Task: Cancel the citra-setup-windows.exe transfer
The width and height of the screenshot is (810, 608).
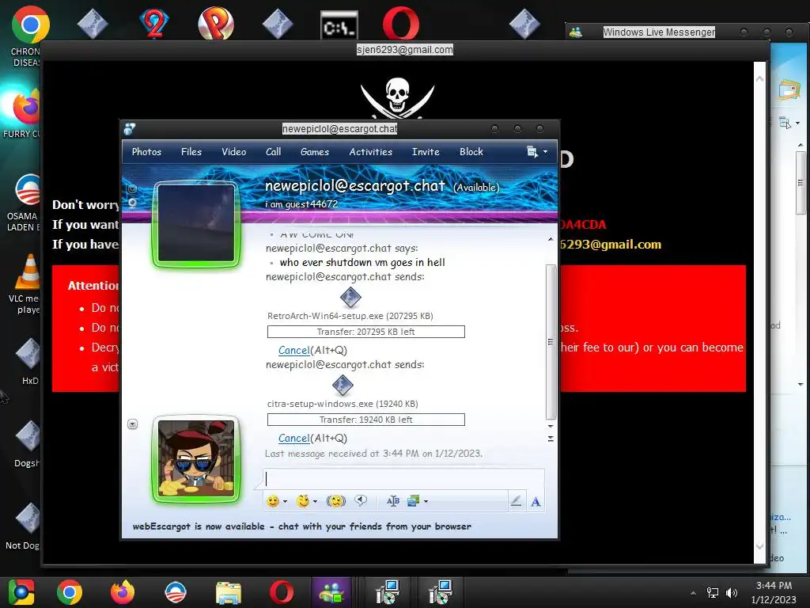Action: pyautogui.click(x=293, y=438)
